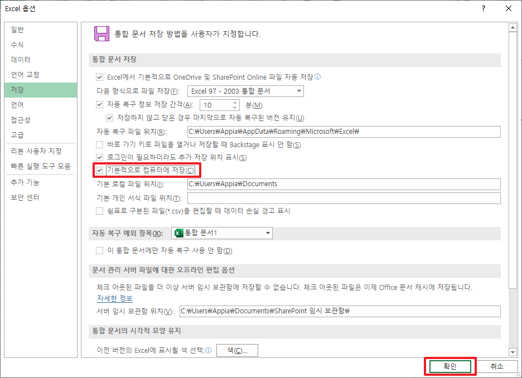Uncheck 저장하지 않고 닫은 경우 마지막 버전 유지
The width and height of the screenshot is (522, 378).
[109, 118]
